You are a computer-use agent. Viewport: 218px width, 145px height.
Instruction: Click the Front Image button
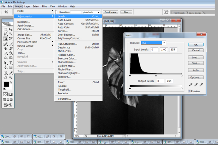[111, 12]
